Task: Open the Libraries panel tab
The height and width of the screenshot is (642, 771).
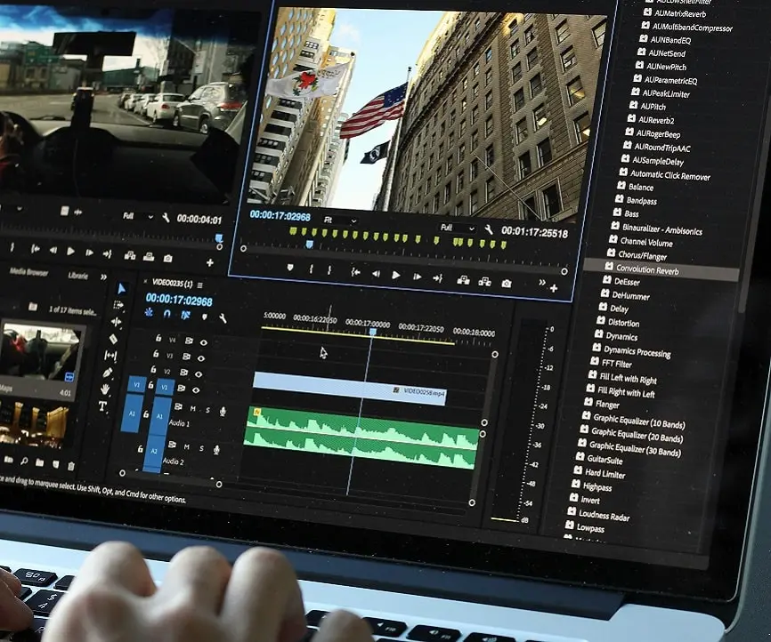Action: (78, 276)
